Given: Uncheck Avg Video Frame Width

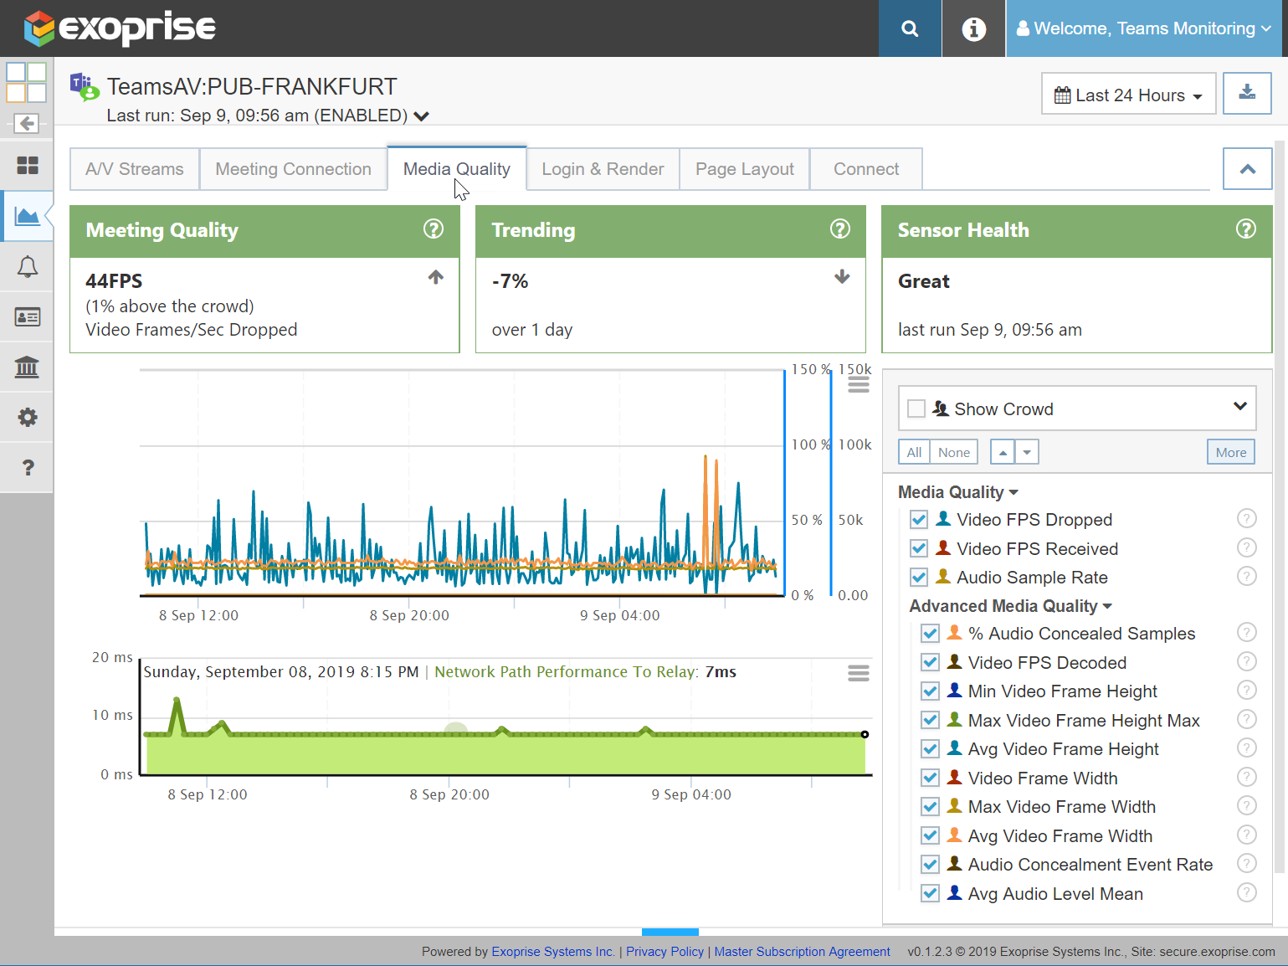Looking at the screenshot, I should pyautogui.click(x=930, y=835).
